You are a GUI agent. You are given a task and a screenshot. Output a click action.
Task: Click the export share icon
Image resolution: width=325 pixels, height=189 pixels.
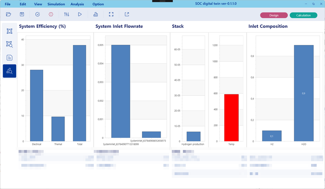coord(127,14)
